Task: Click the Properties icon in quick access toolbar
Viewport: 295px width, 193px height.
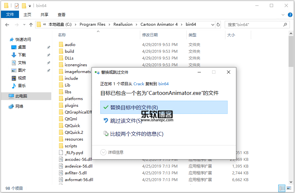Action: 17,6
